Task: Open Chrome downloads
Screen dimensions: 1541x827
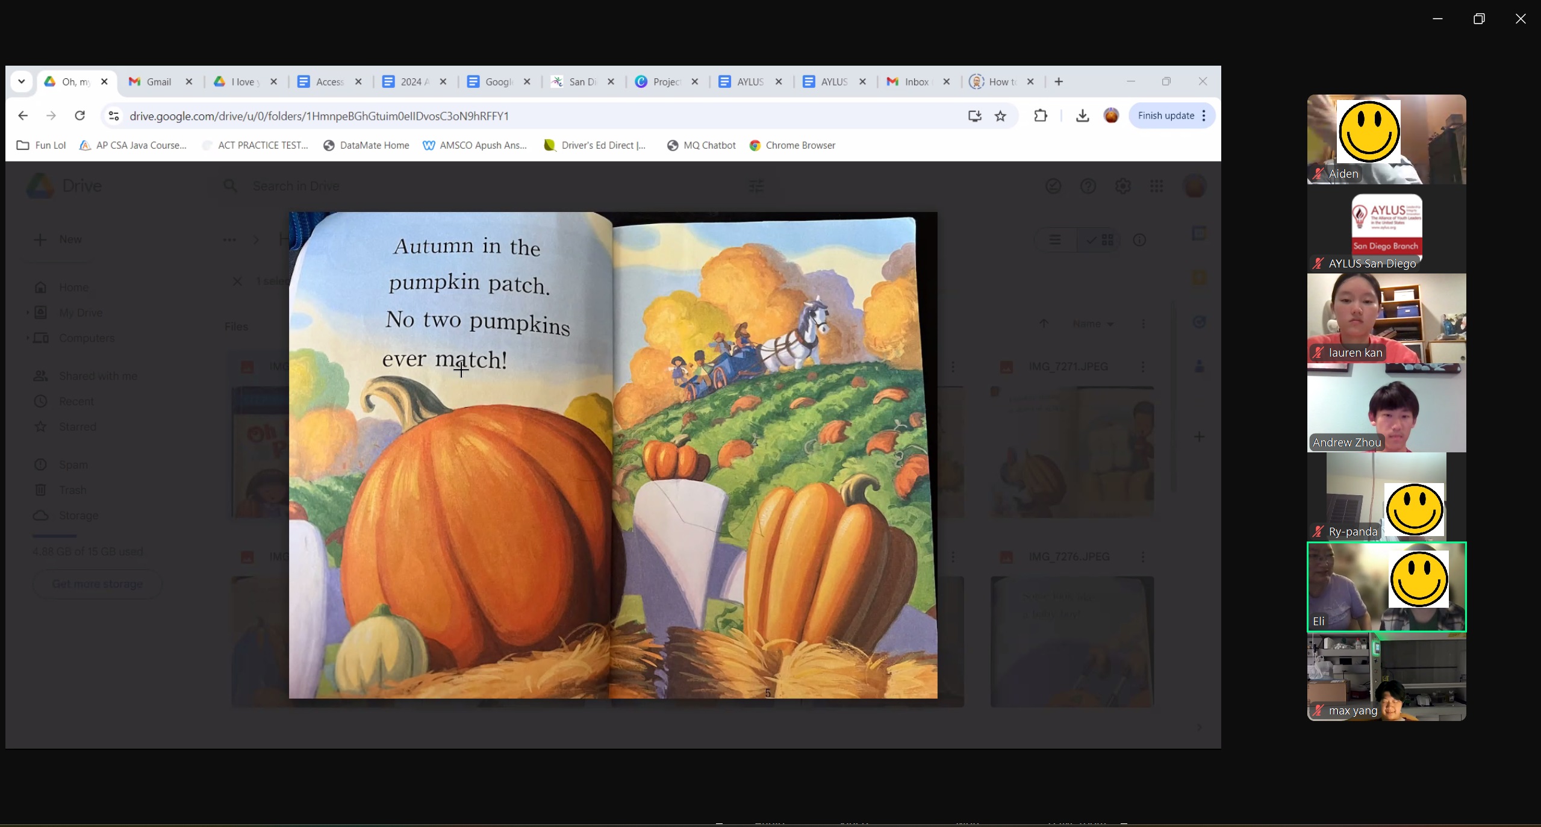Action: coord(1082,116)
